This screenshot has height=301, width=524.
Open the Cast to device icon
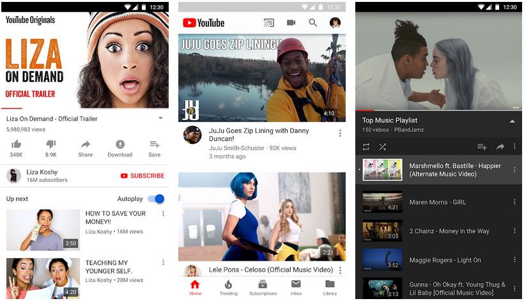point(268,23)
